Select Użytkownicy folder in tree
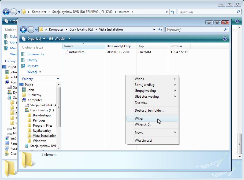The image size is (244, 180). click(42, 131)
